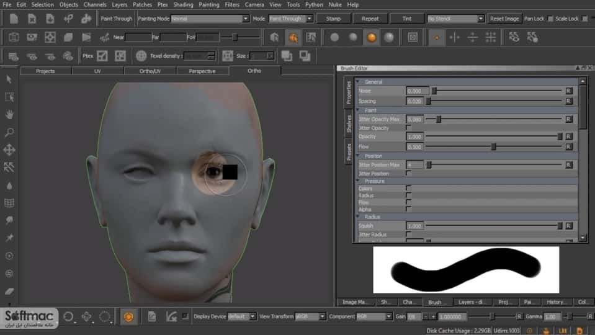
Task: Collapse the Radius section
Action: 358,217
